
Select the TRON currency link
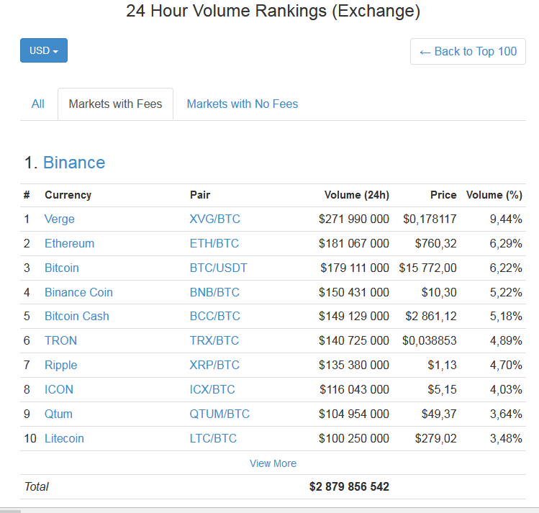coord(60,340)
